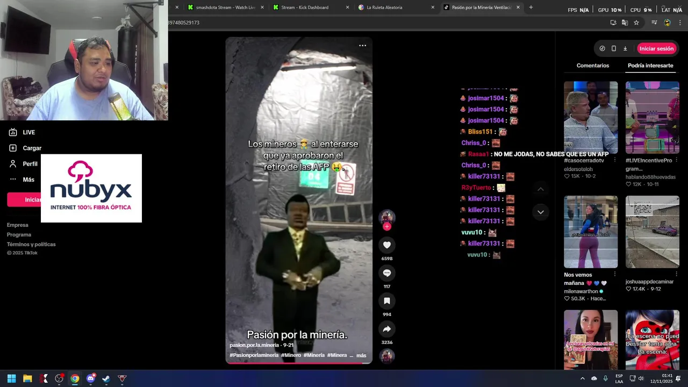Open Cargar upload in sidebar
Image resolution: width=688 pixels, height=387 pixels.
(25, 148)
